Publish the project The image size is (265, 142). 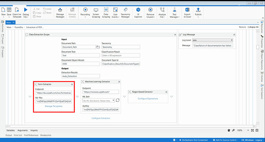tap(198, 13)
